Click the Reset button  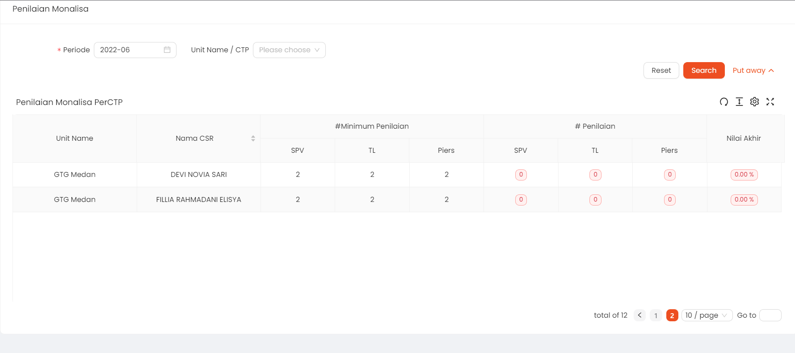661,70
